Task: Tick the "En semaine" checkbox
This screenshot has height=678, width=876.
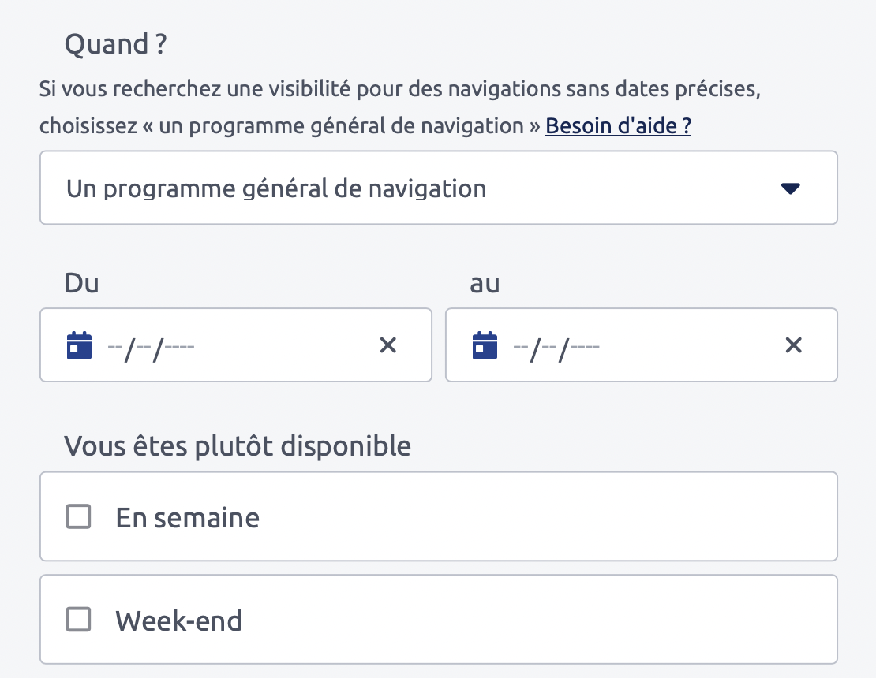Action: point(78,517)
